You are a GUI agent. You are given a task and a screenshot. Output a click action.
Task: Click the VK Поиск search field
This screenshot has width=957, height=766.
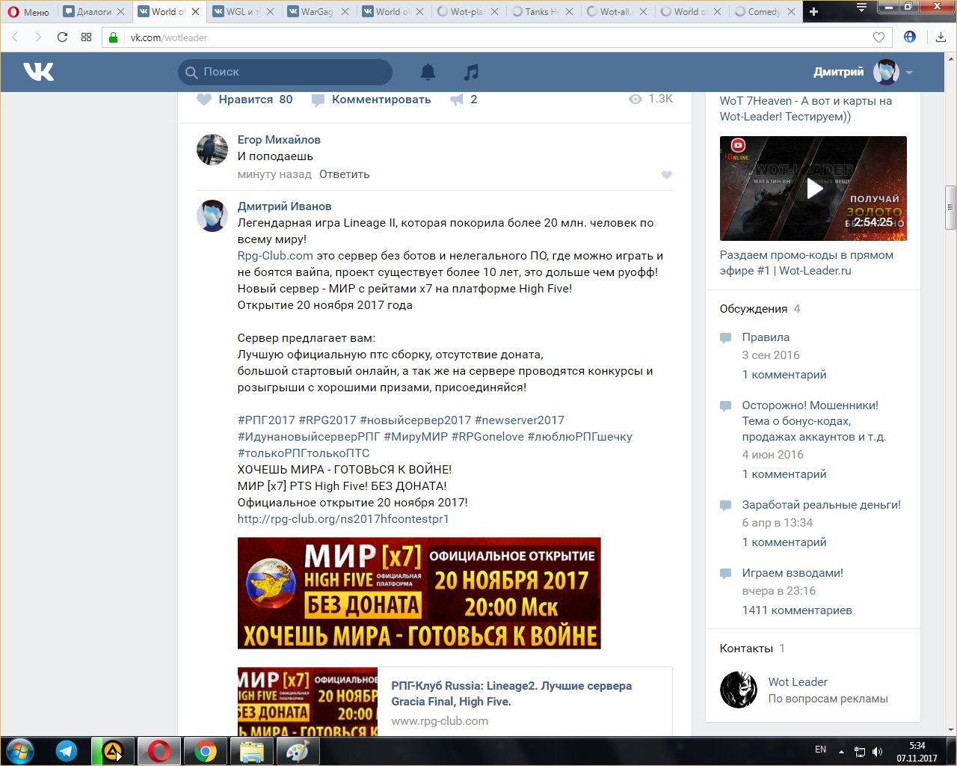pos(285,72)
